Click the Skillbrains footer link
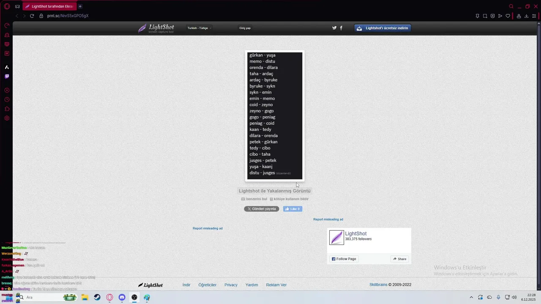 [378, 285]
